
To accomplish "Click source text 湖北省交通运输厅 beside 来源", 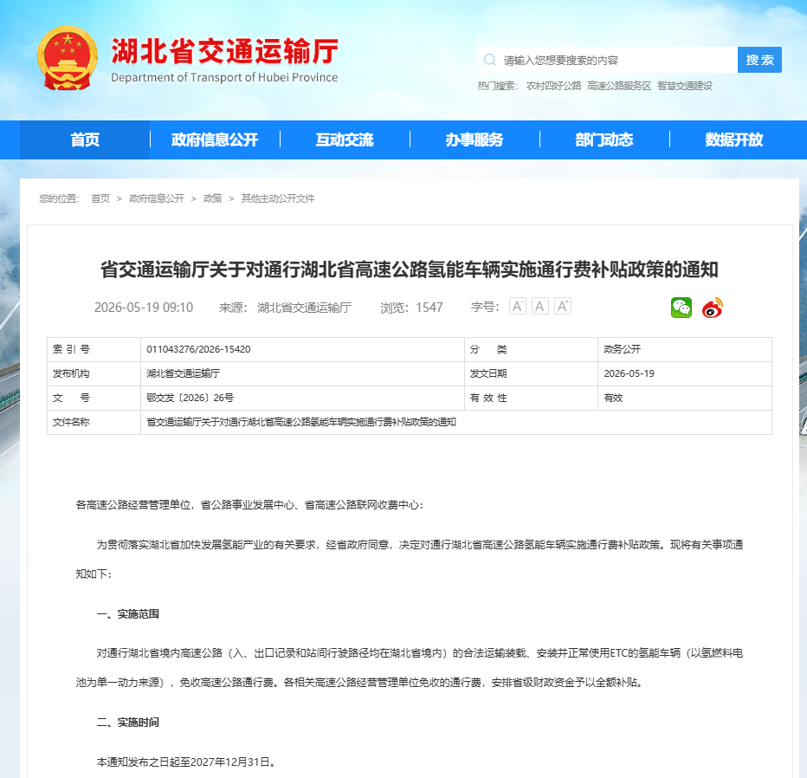I will click(304, 308).
